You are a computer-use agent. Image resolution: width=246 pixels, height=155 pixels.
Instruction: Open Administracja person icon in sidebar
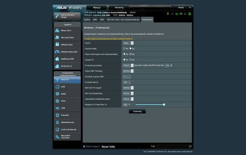(x=57, y=122)
